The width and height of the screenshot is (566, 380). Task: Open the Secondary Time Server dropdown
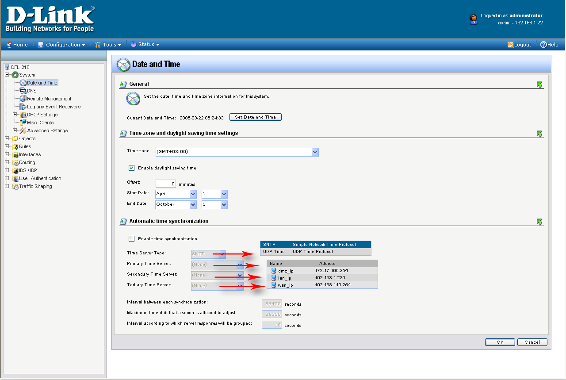coord(217,276)
